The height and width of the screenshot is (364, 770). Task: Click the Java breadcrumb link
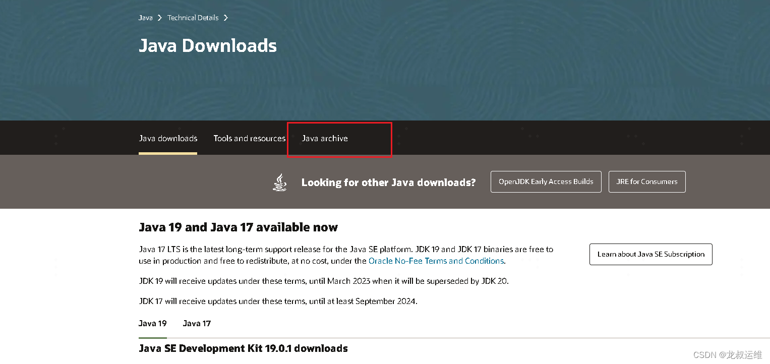coord(145,17)
